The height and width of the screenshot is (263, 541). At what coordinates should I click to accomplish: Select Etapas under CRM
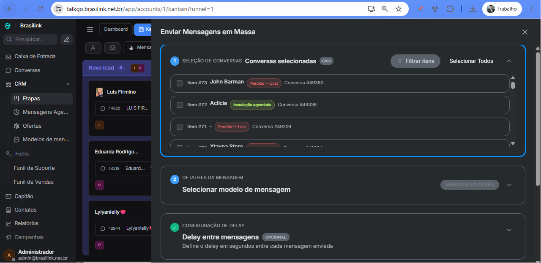click(x=41, y=99)
